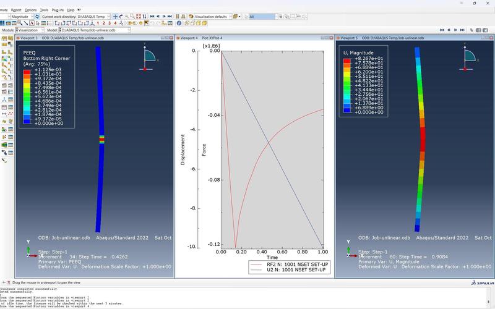Click the left camera icon beside the frame controls

(x=478, y=30)
